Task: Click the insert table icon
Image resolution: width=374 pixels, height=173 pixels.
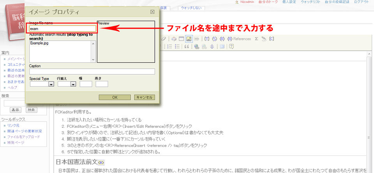Action: point(181,39)
